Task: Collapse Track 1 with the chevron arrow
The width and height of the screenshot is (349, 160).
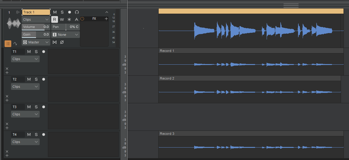Action: click(106, 12)
